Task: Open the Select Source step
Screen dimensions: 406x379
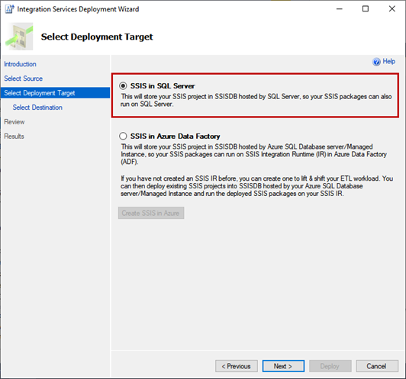Action: (24, 79)
